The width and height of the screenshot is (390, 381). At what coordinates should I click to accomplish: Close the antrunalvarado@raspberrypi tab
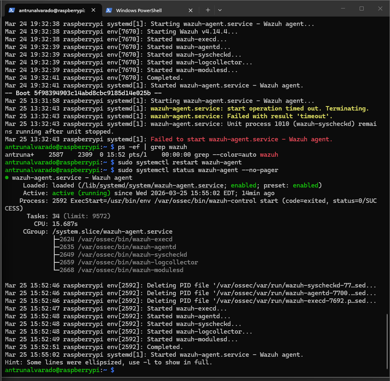[x=94, y=10]
